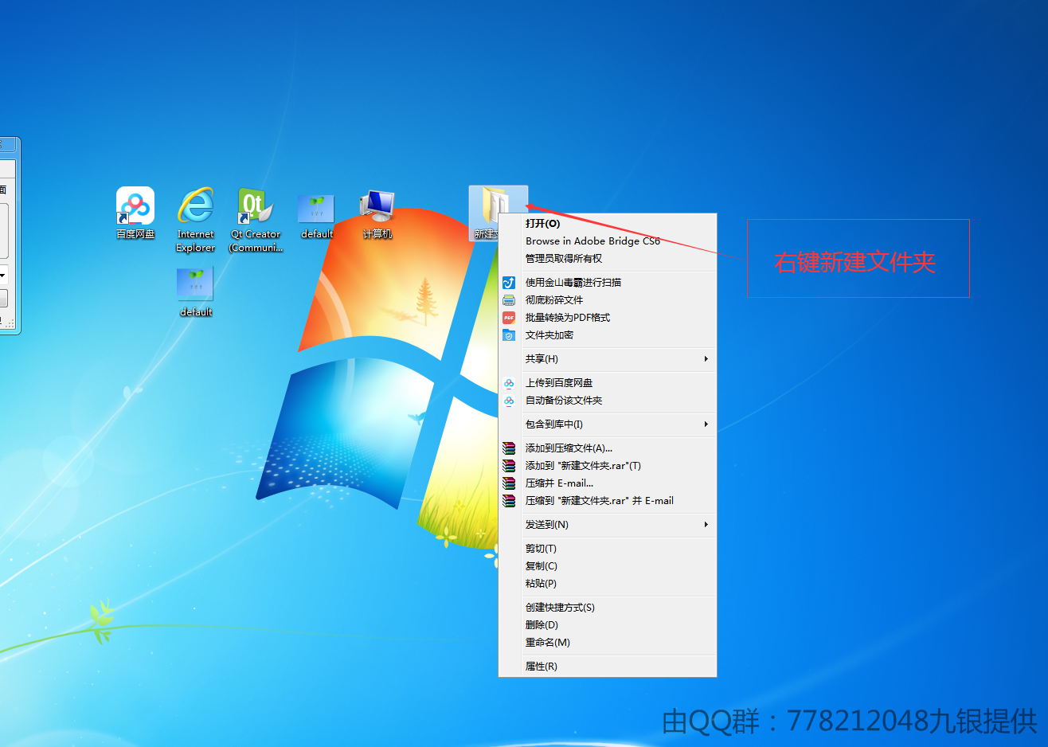The image size is (1048, 747).
Task: Choose 管理员取得所有权 from the menu
Action: [x=608, y=259]
